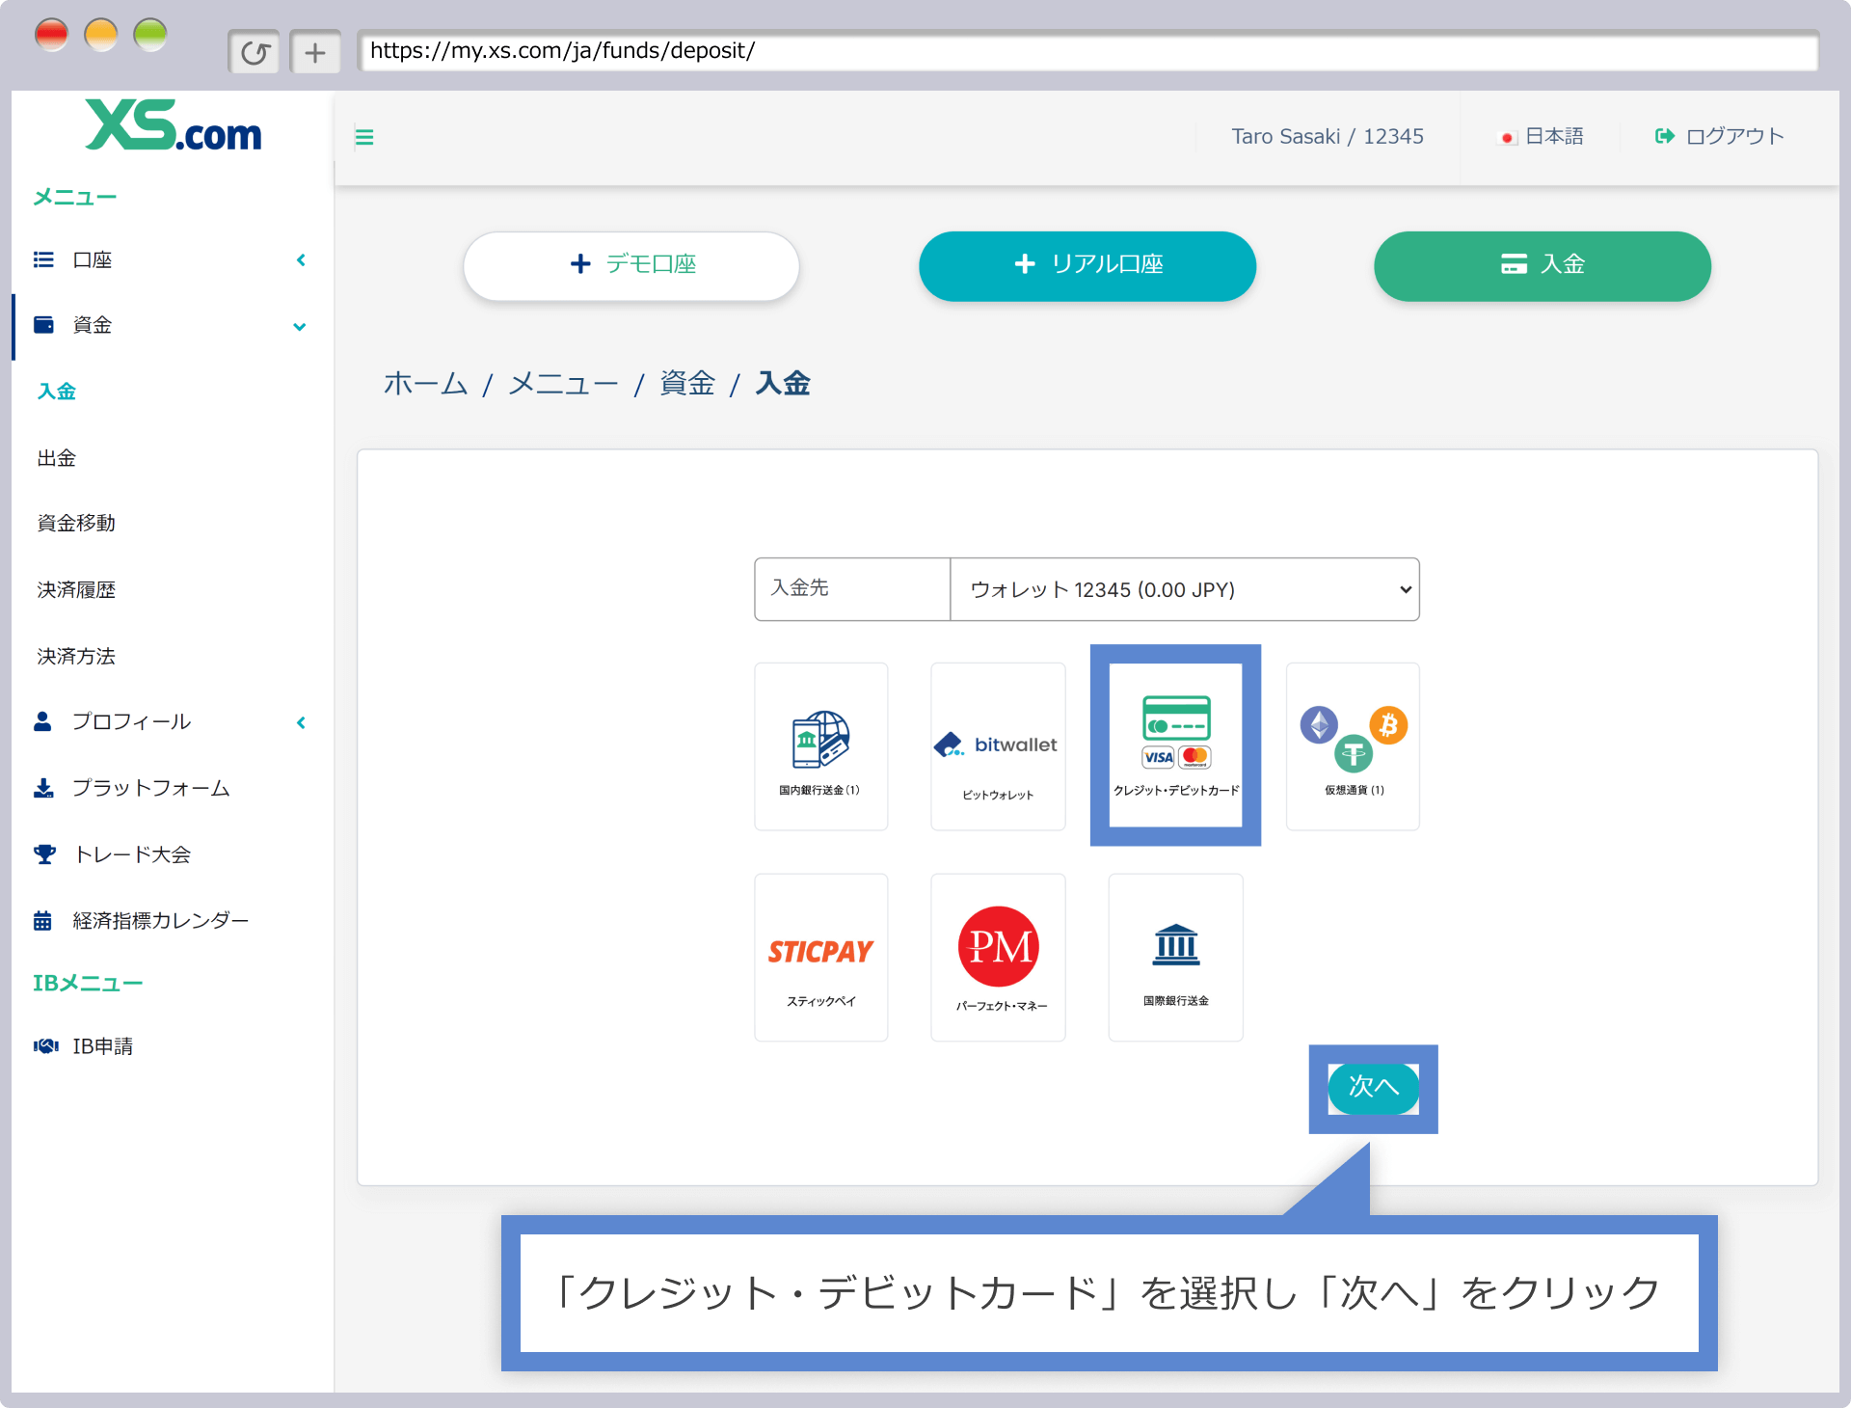Open the 入金先 wallet dropdown
The image size is (1851, 1408).
tap(1184, 589)
